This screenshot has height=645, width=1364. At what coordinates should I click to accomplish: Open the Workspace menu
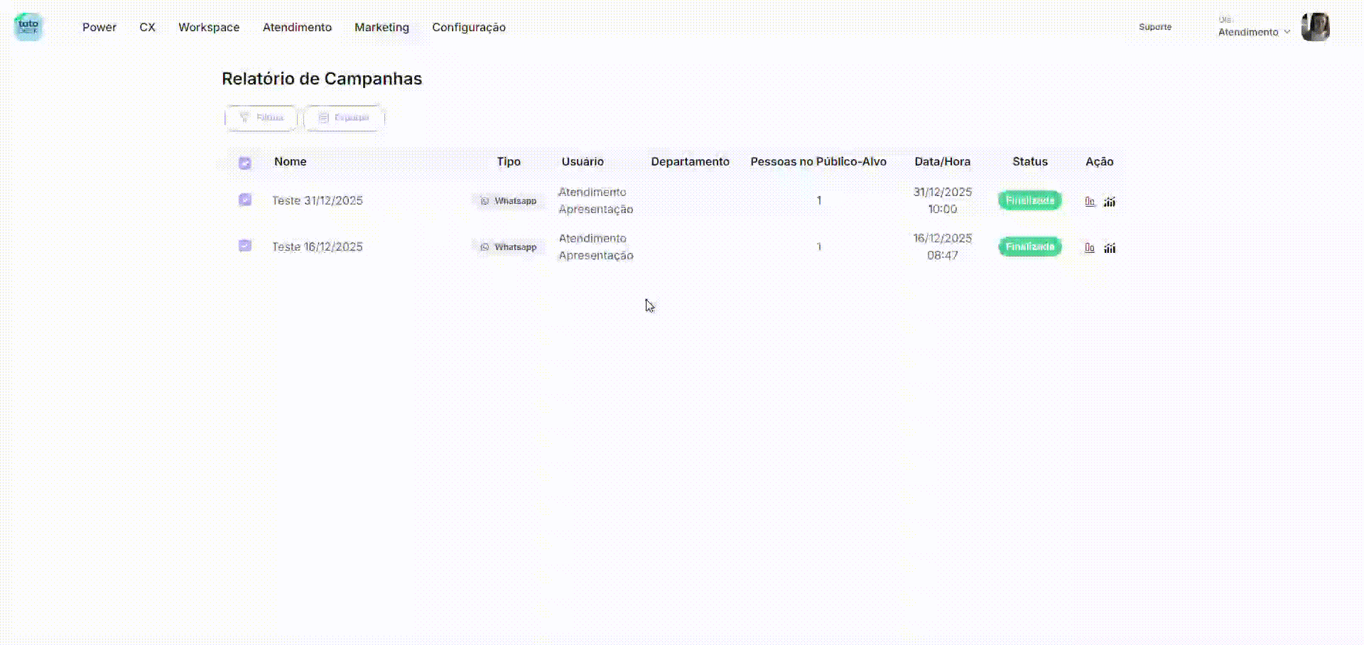point(209,28)
